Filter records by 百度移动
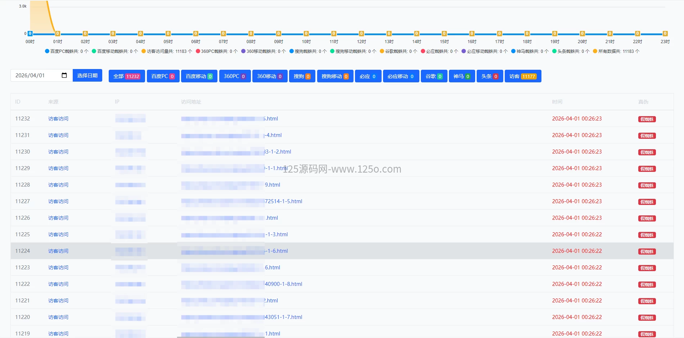This screenshot has height=338, width=684. point(199,76)
